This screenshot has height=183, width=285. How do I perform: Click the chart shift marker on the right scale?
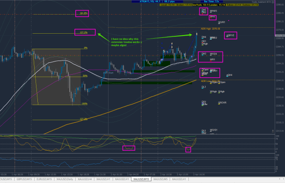point(273,131)
